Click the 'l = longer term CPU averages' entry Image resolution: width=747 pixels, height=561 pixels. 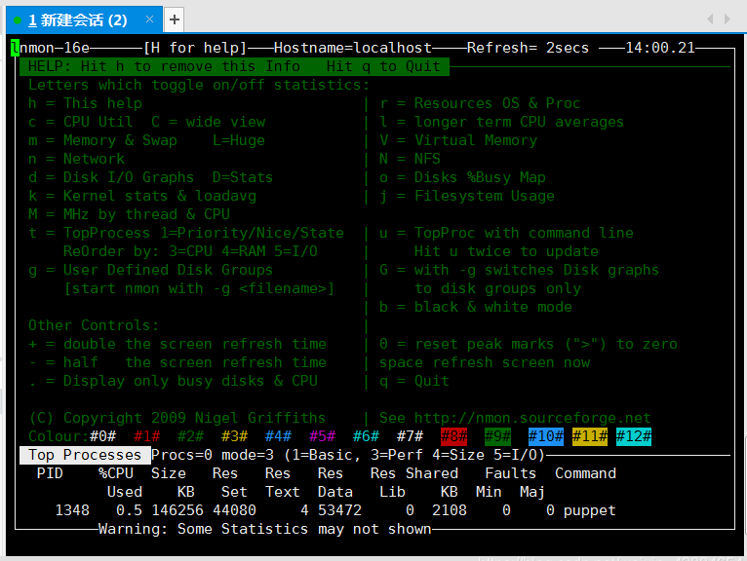pyautogui.click(x=501, y=122)
